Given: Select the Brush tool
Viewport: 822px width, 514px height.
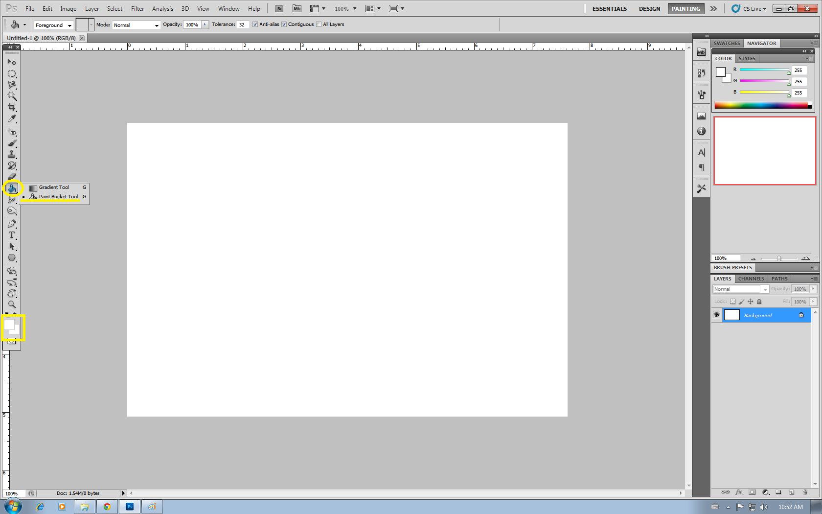Looking at the screenshot, I should coord(12,143).
